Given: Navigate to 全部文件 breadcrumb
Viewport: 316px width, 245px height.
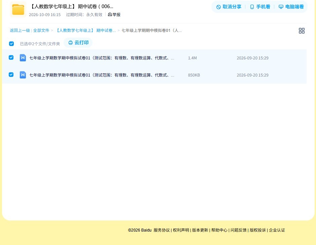Looking at the screenshot, I should coord(41,31).
